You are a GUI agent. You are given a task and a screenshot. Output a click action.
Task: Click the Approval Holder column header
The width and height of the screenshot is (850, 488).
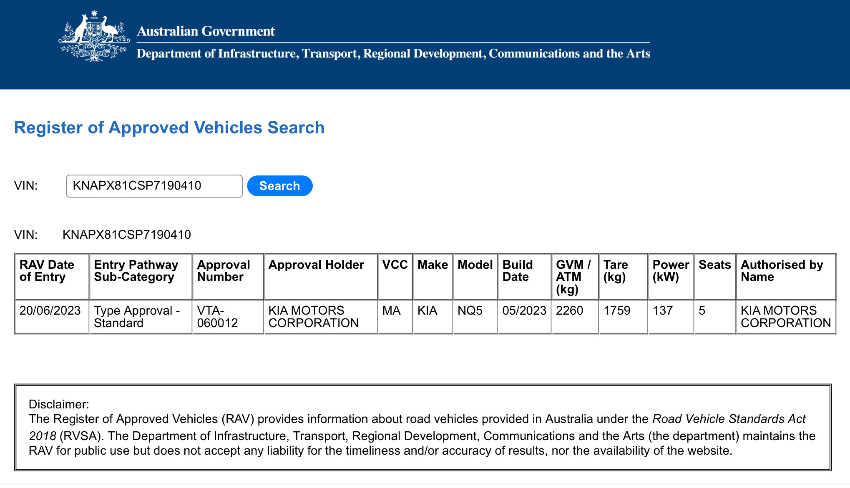(316, 265)
